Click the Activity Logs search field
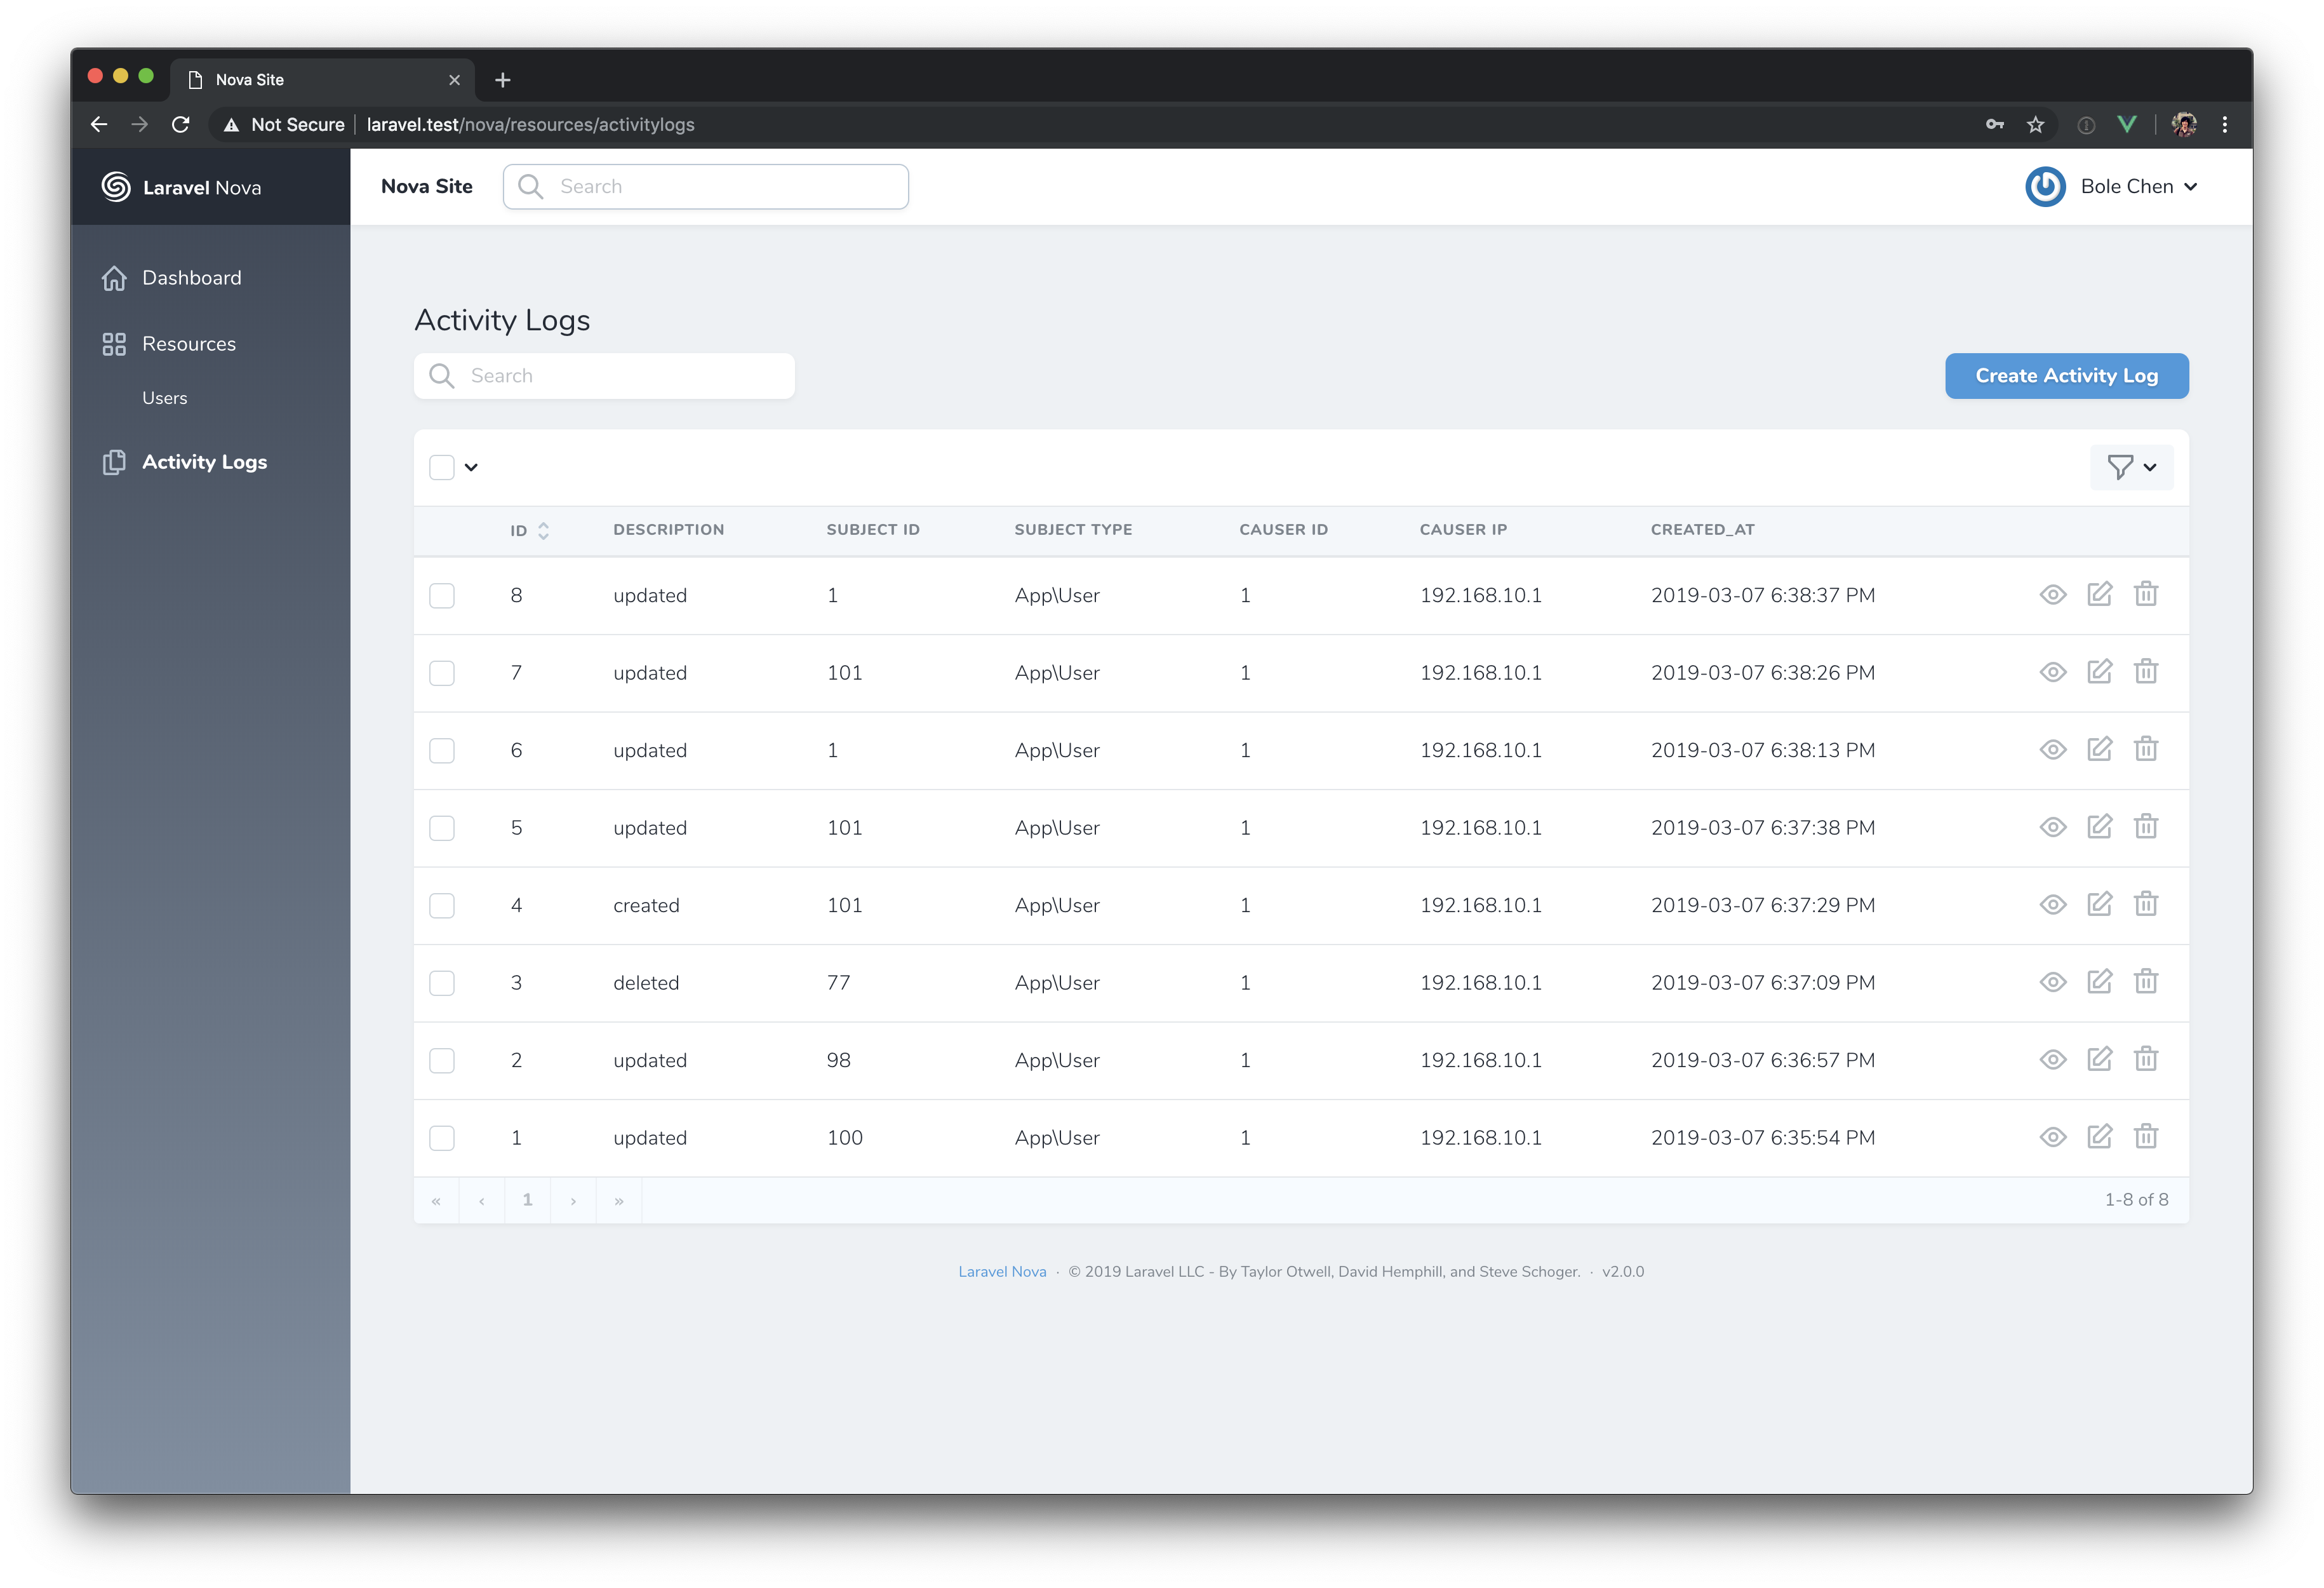 coord(620,375)
